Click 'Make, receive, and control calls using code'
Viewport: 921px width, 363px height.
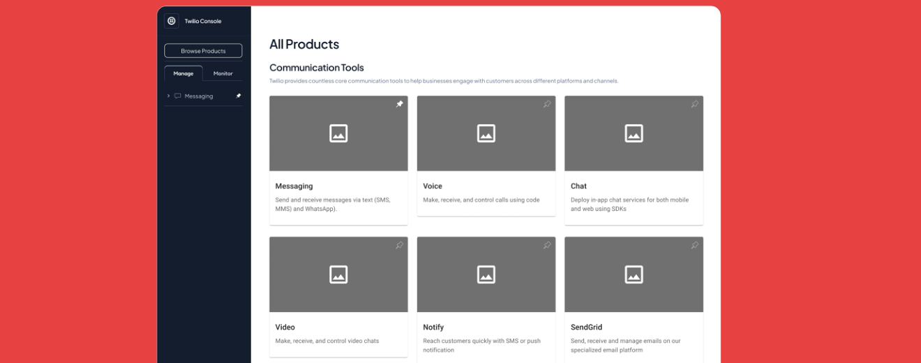[x=481, y=200]
